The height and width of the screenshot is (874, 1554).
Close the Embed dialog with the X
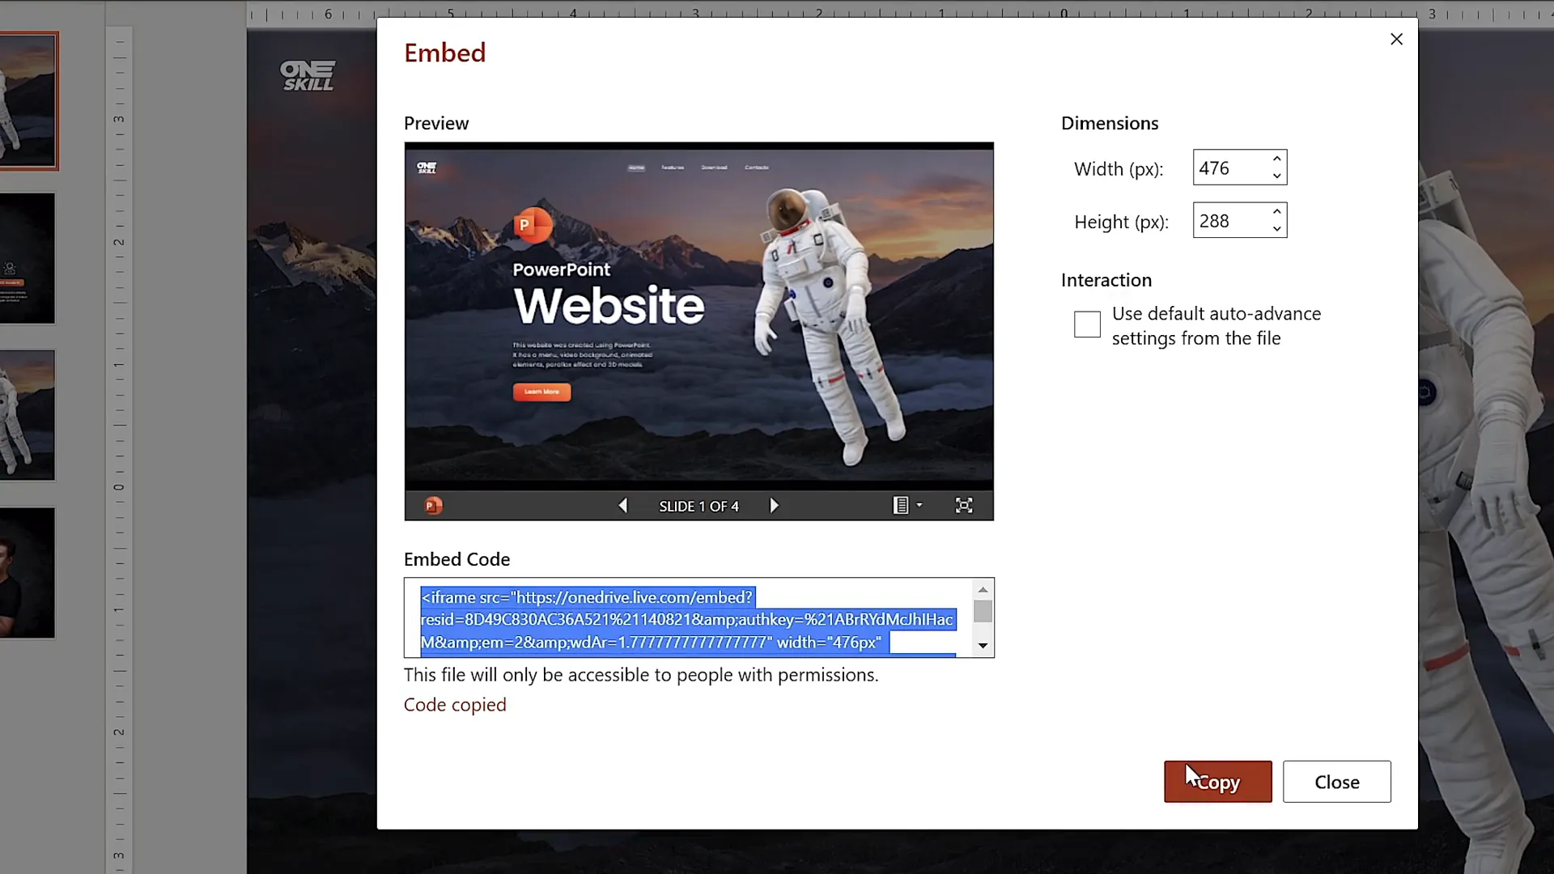point(1396,39)
